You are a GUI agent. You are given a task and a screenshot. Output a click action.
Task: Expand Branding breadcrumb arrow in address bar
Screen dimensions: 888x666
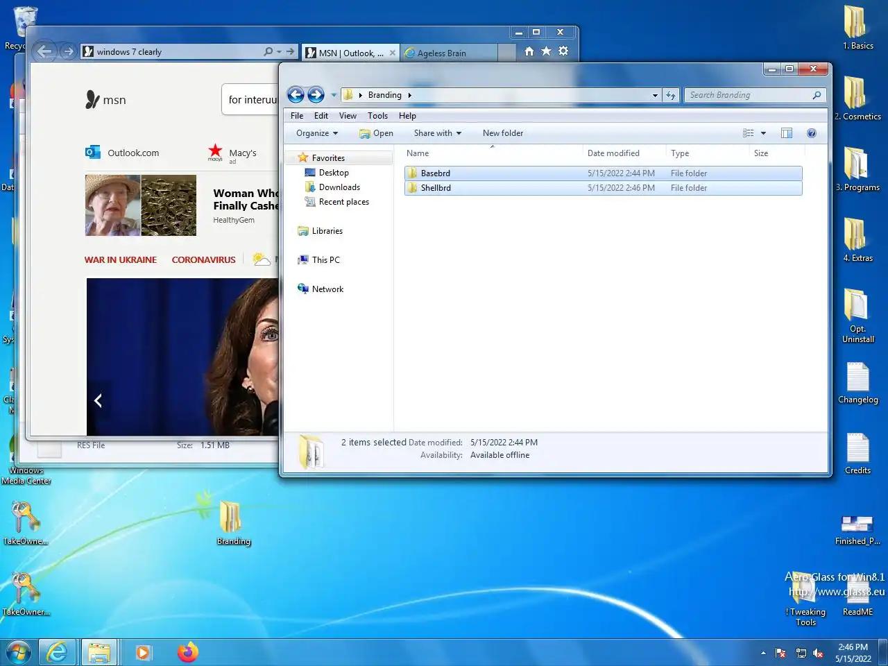point(410,95)
